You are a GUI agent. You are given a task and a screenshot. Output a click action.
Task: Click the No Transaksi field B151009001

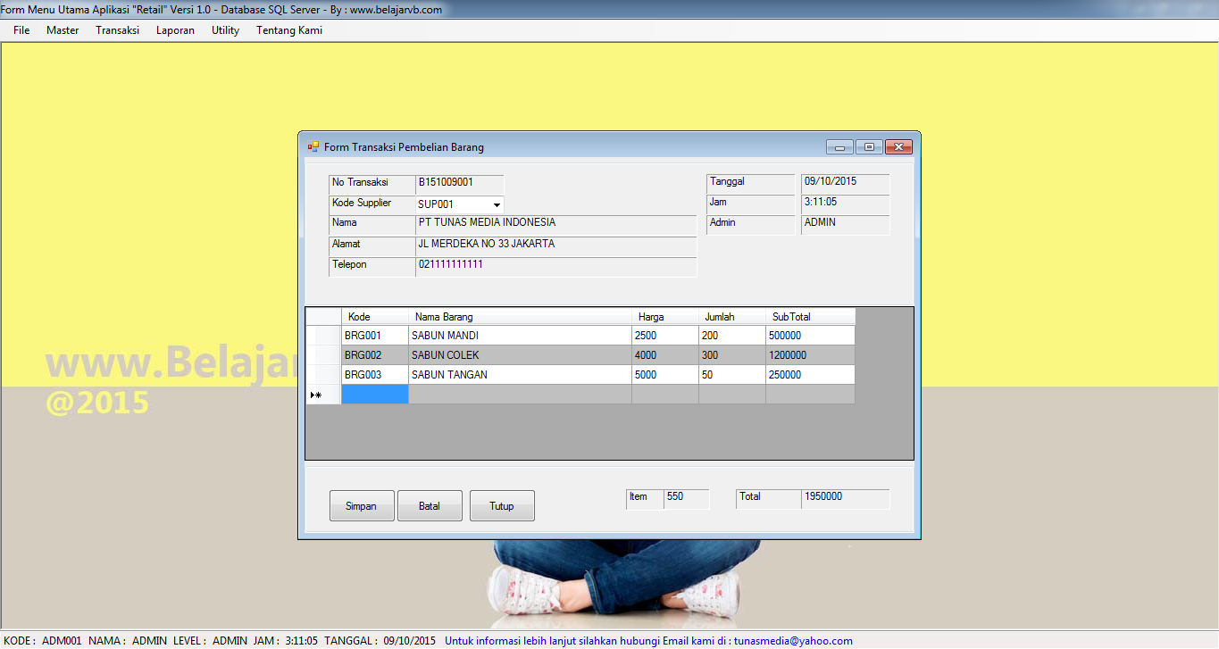(459, 184)
